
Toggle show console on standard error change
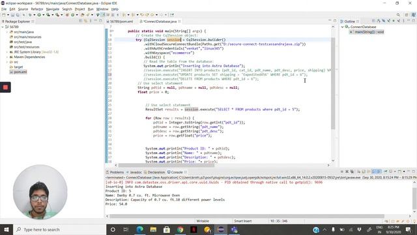coord(379,172)
